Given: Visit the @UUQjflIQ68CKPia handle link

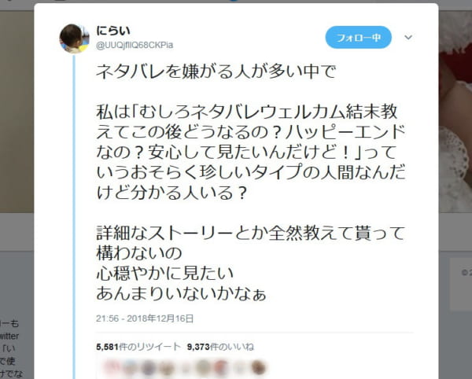Looking at the screenshot, I should tap(135, 45).
